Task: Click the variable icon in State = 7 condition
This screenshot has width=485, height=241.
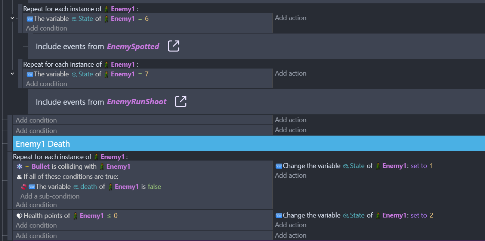Action: 30,74
